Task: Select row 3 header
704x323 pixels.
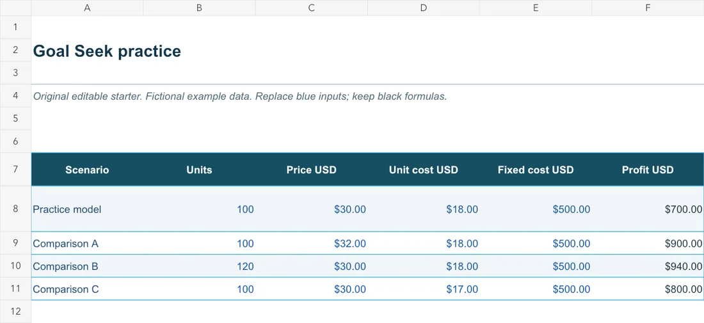Action: click(x=15, y=73)
